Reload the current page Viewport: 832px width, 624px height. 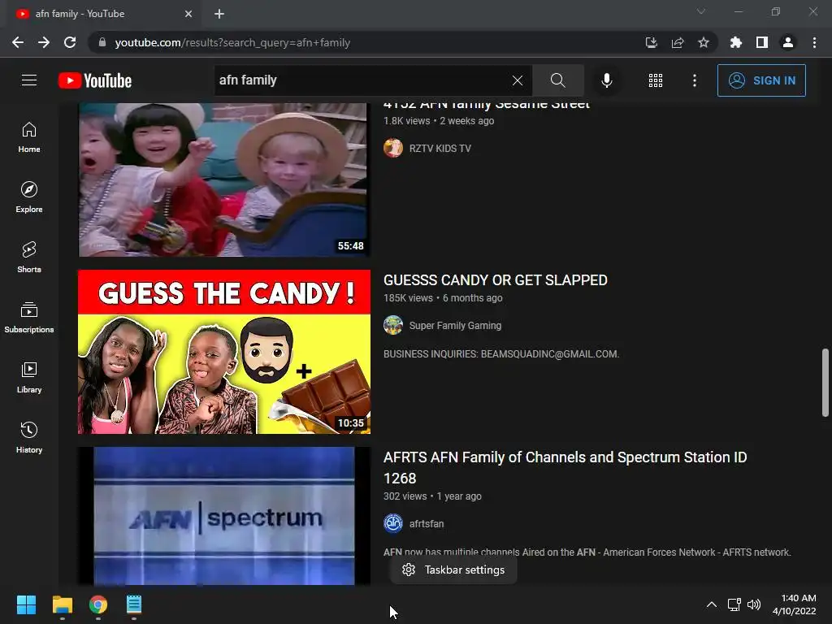[x=70, y=42]
